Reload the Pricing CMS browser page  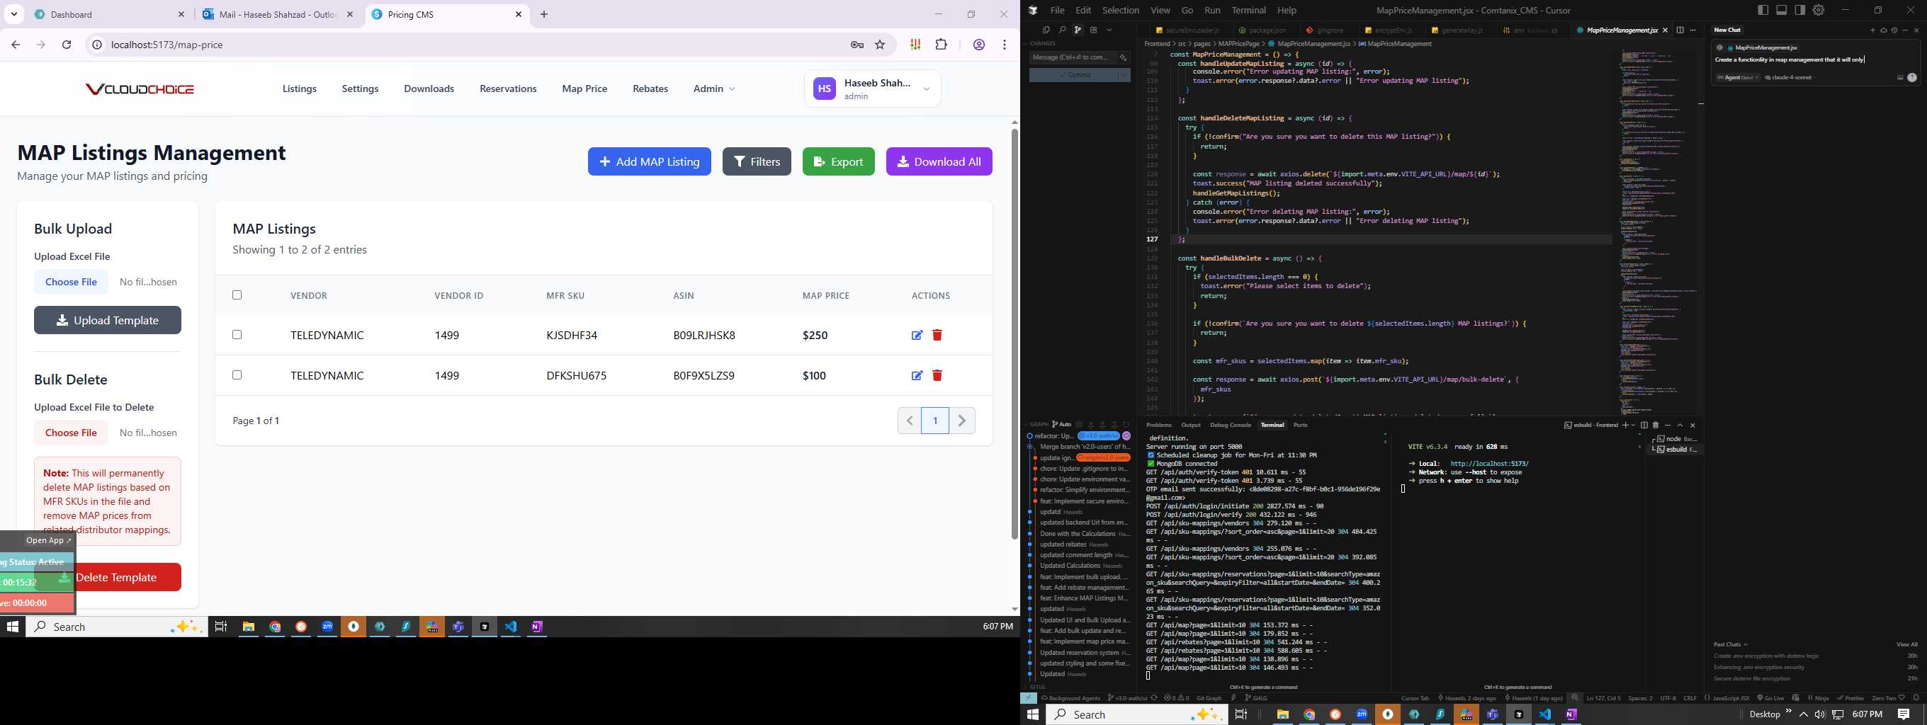pos(67,45)
